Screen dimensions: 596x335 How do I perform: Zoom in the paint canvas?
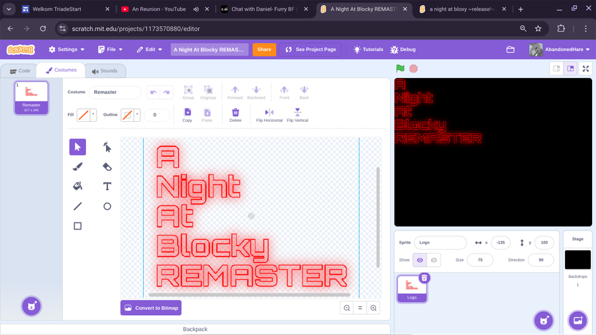point(373,308)
